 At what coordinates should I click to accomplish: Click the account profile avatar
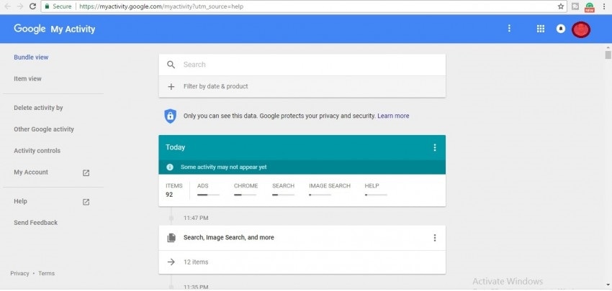click(581, 29)
